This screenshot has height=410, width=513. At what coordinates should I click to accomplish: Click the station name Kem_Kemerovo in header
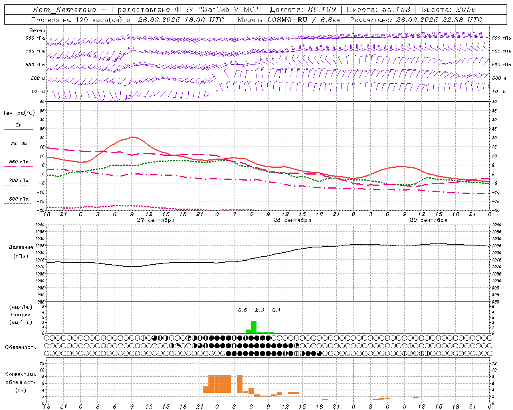pos(64,10)
